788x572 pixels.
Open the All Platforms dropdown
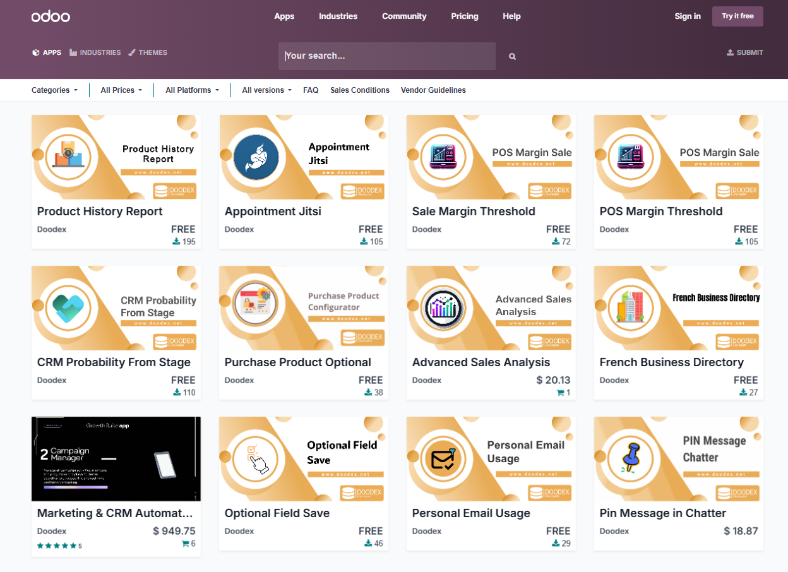click(x=192, y=90)
